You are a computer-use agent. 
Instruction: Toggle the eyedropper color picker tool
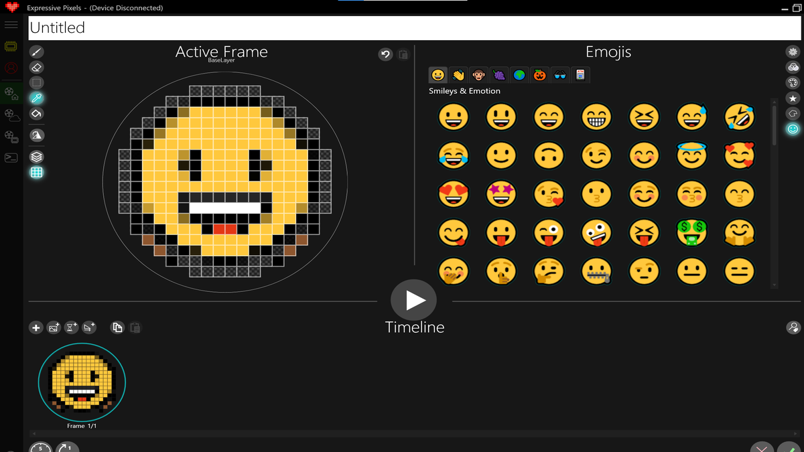[37, 98]
